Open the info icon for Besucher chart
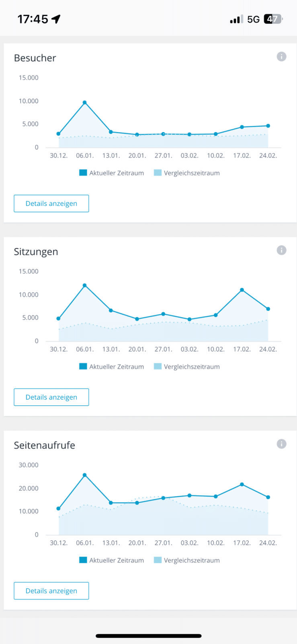This screenshot has width=297, height=644. pyautogui.click(x=281, y=57)
